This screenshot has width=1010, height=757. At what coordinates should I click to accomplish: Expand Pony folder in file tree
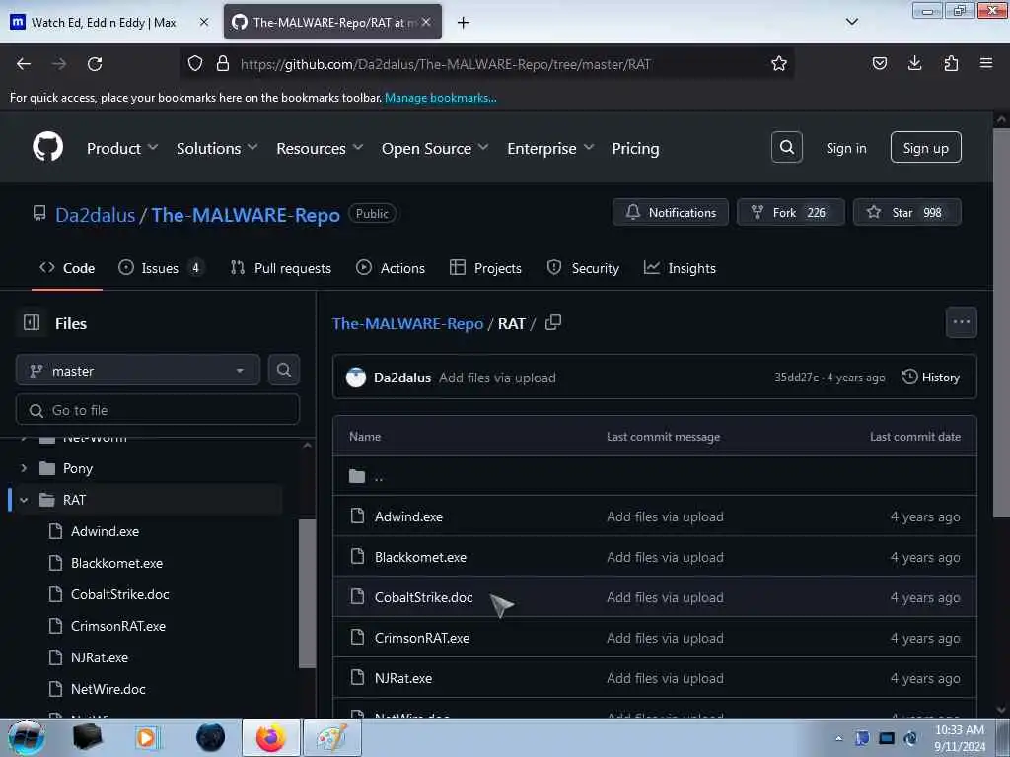[x=24, y=468]
